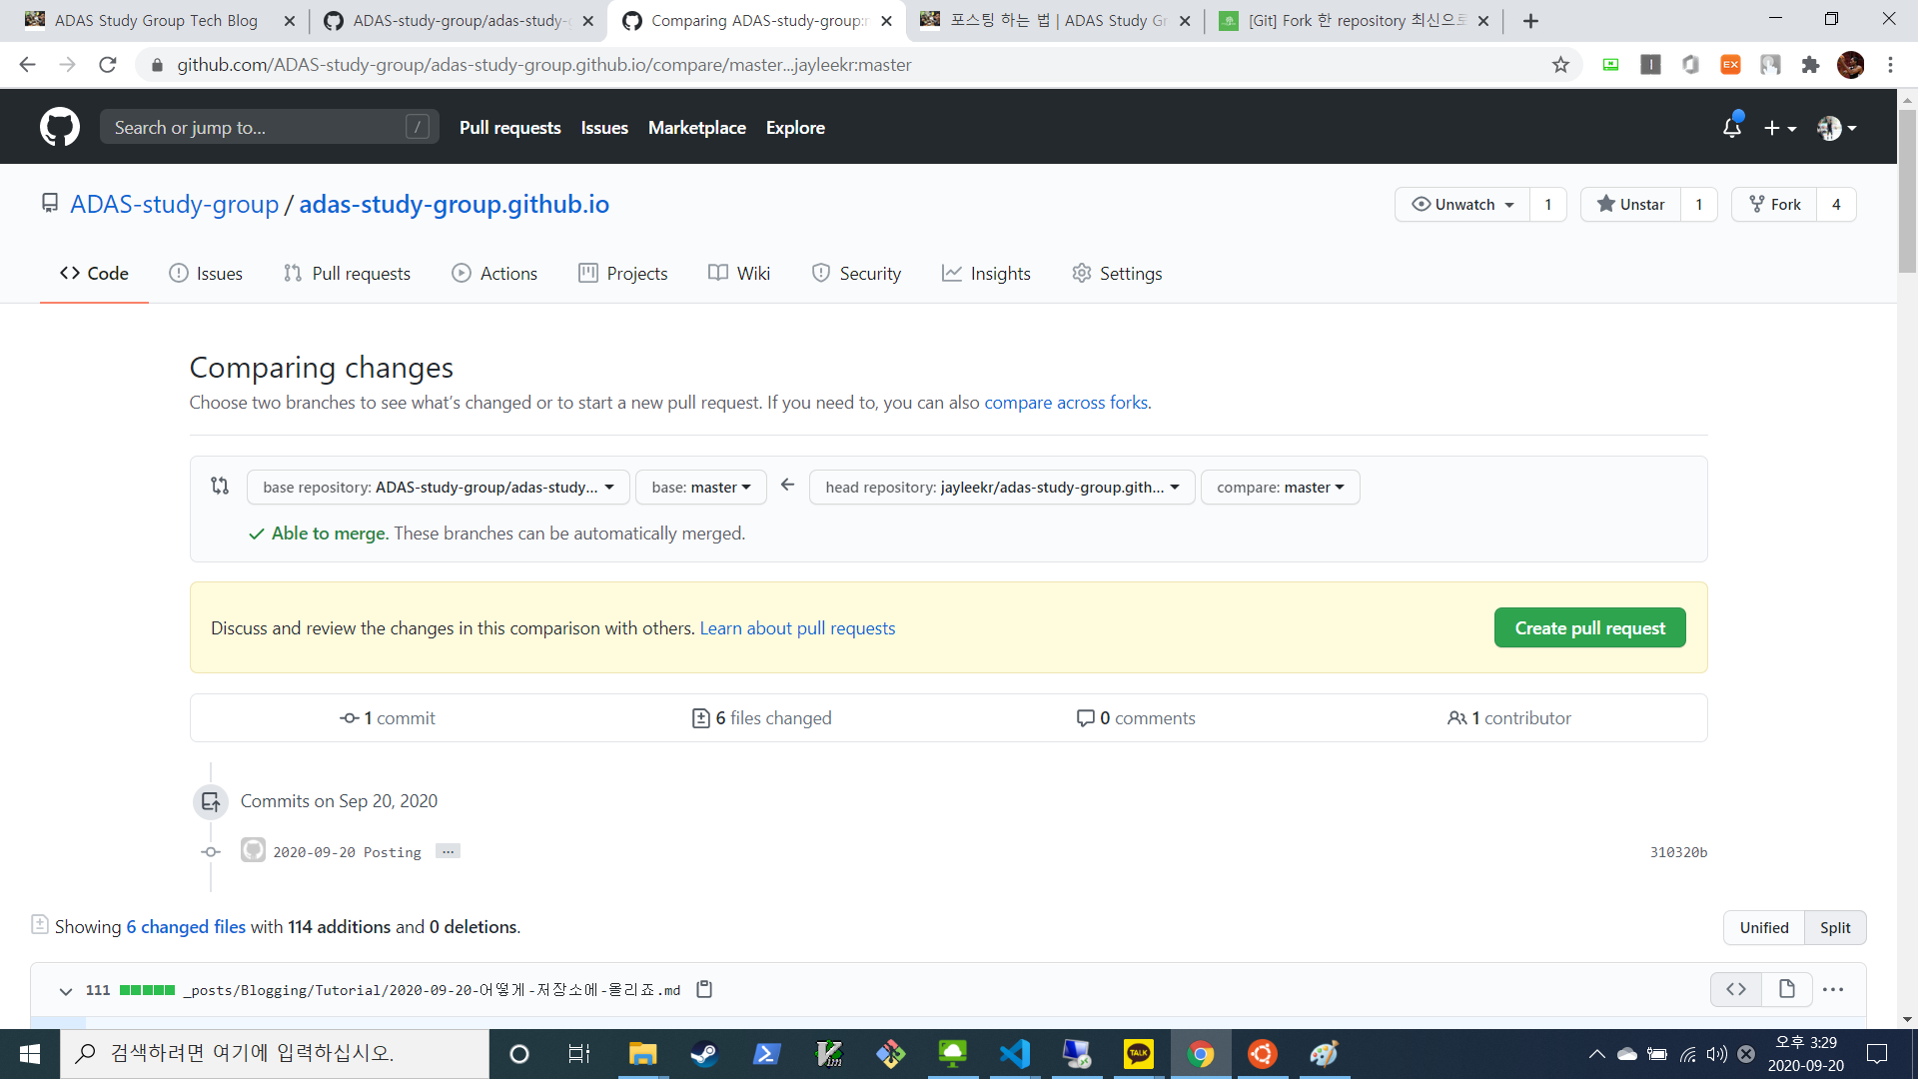Open file options three-dot menu
1918x1079 pixels.
coord(1833,989)
